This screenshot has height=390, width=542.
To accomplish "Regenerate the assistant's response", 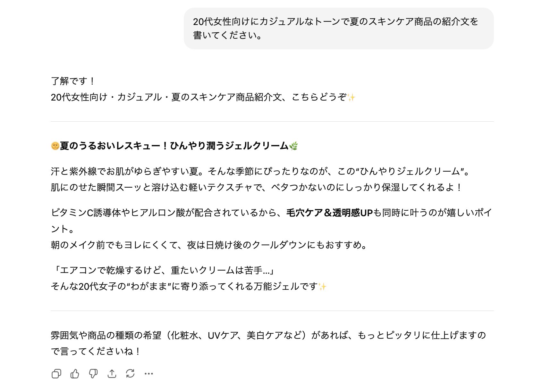I will (130, 374).
